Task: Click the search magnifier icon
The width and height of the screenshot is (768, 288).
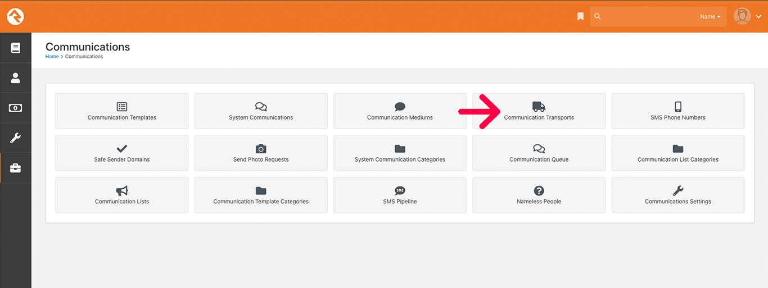Action: click(598, 17)
